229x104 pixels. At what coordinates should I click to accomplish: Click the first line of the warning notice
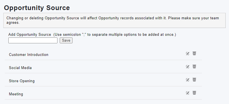pyautogui.click(x=113, y=18)
